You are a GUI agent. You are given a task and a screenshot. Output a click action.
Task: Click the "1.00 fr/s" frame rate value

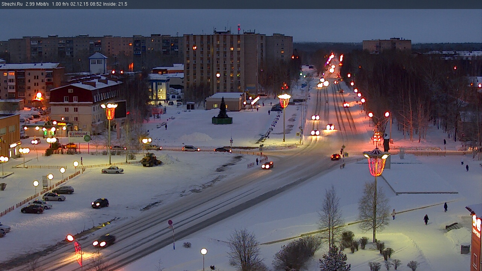coord(60,4)
